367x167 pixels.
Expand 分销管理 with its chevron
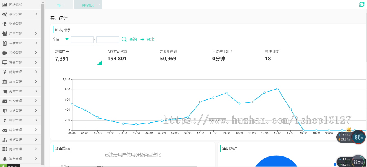(36, 140)
